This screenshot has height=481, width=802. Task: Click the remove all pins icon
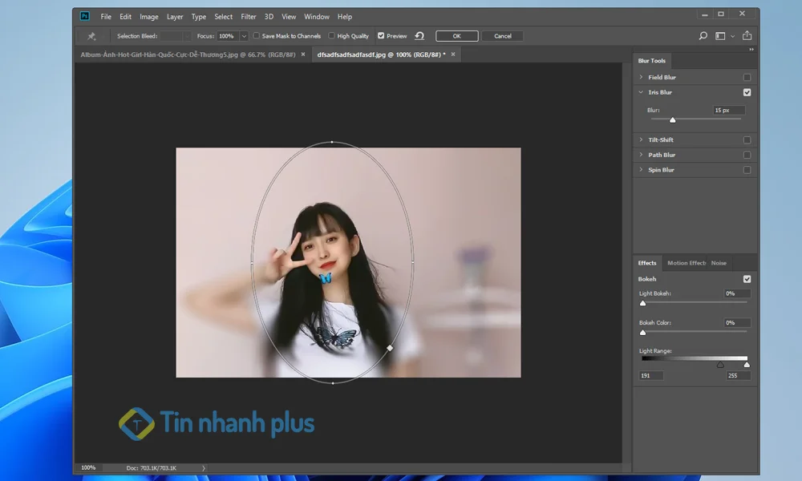91,36
